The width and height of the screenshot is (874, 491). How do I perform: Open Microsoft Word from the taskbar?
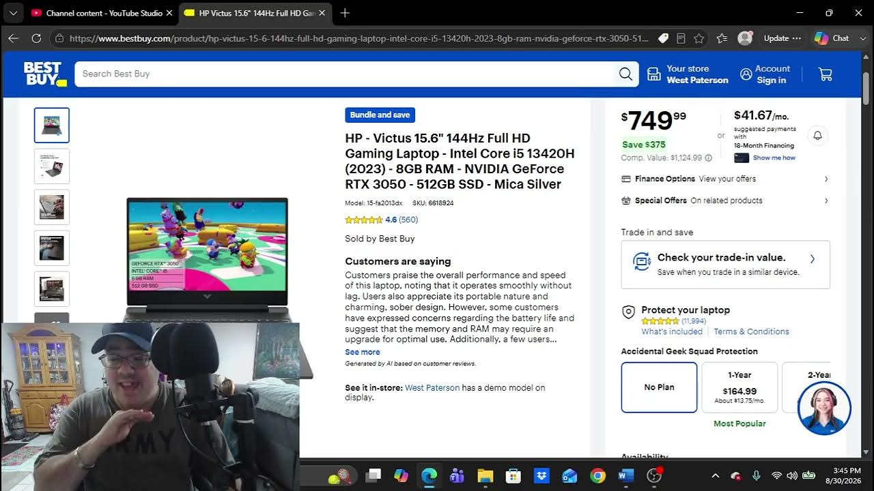coord(625,476)
